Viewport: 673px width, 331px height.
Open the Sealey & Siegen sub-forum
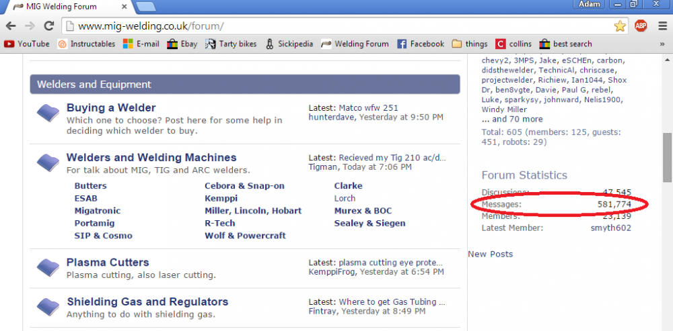[370, 223]
